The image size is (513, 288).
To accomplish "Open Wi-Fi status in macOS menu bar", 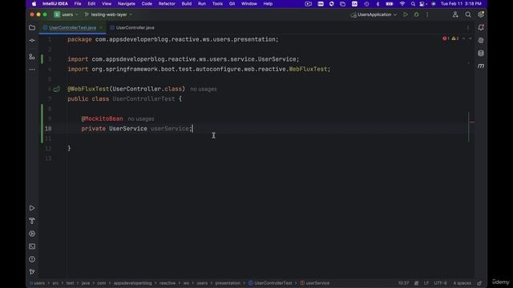I will point(402,4).
